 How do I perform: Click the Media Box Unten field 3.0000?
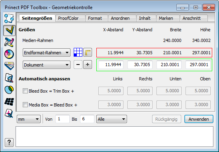pos(169,104)
